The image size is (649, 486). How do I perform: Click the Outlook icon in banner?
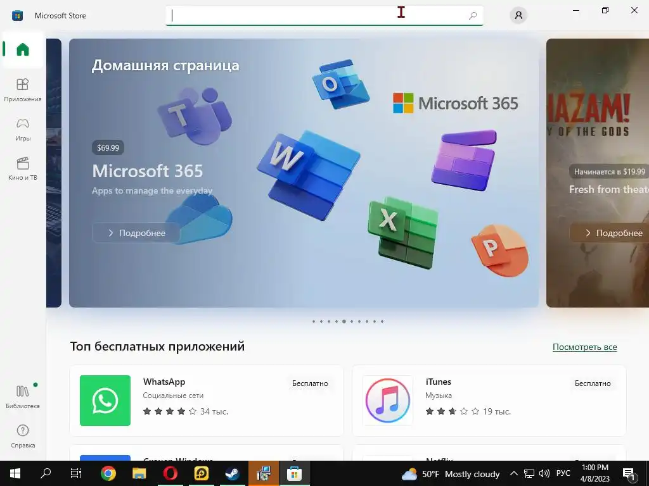pyautogui.click(x=340, y=84)
